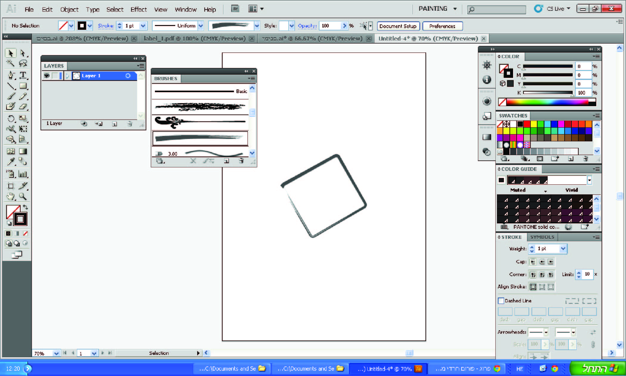Click the Preferences button
This screenshot has width=626, height=376.
pos(442,26)
